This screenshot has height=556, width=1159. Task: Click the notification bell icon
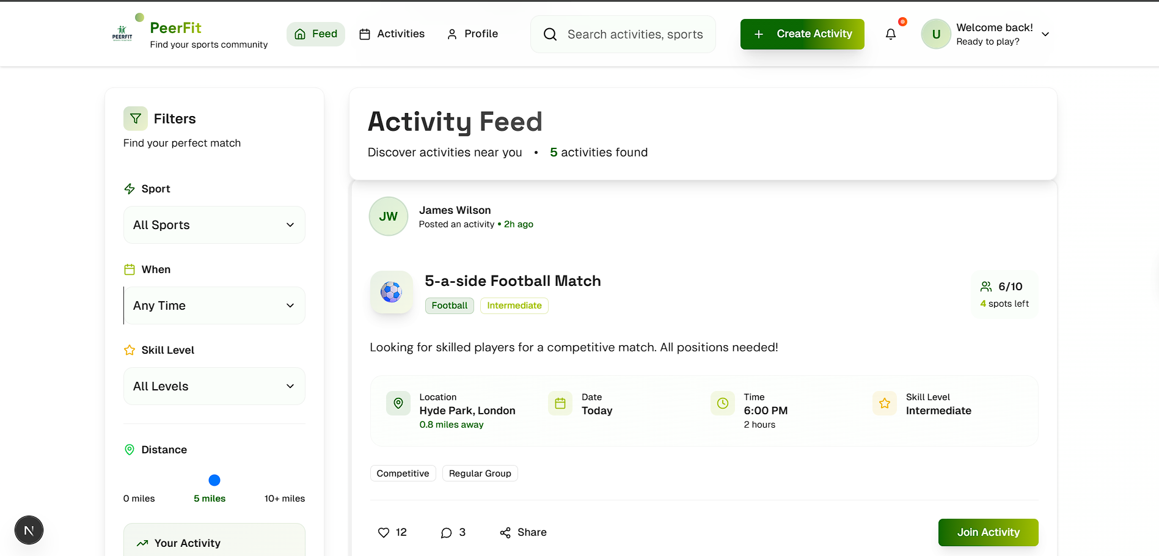pyautogui.click(x=891, y=34)
